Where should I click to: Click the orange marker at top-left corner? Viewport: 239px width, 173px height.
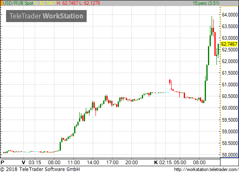(x=1, y=3)
